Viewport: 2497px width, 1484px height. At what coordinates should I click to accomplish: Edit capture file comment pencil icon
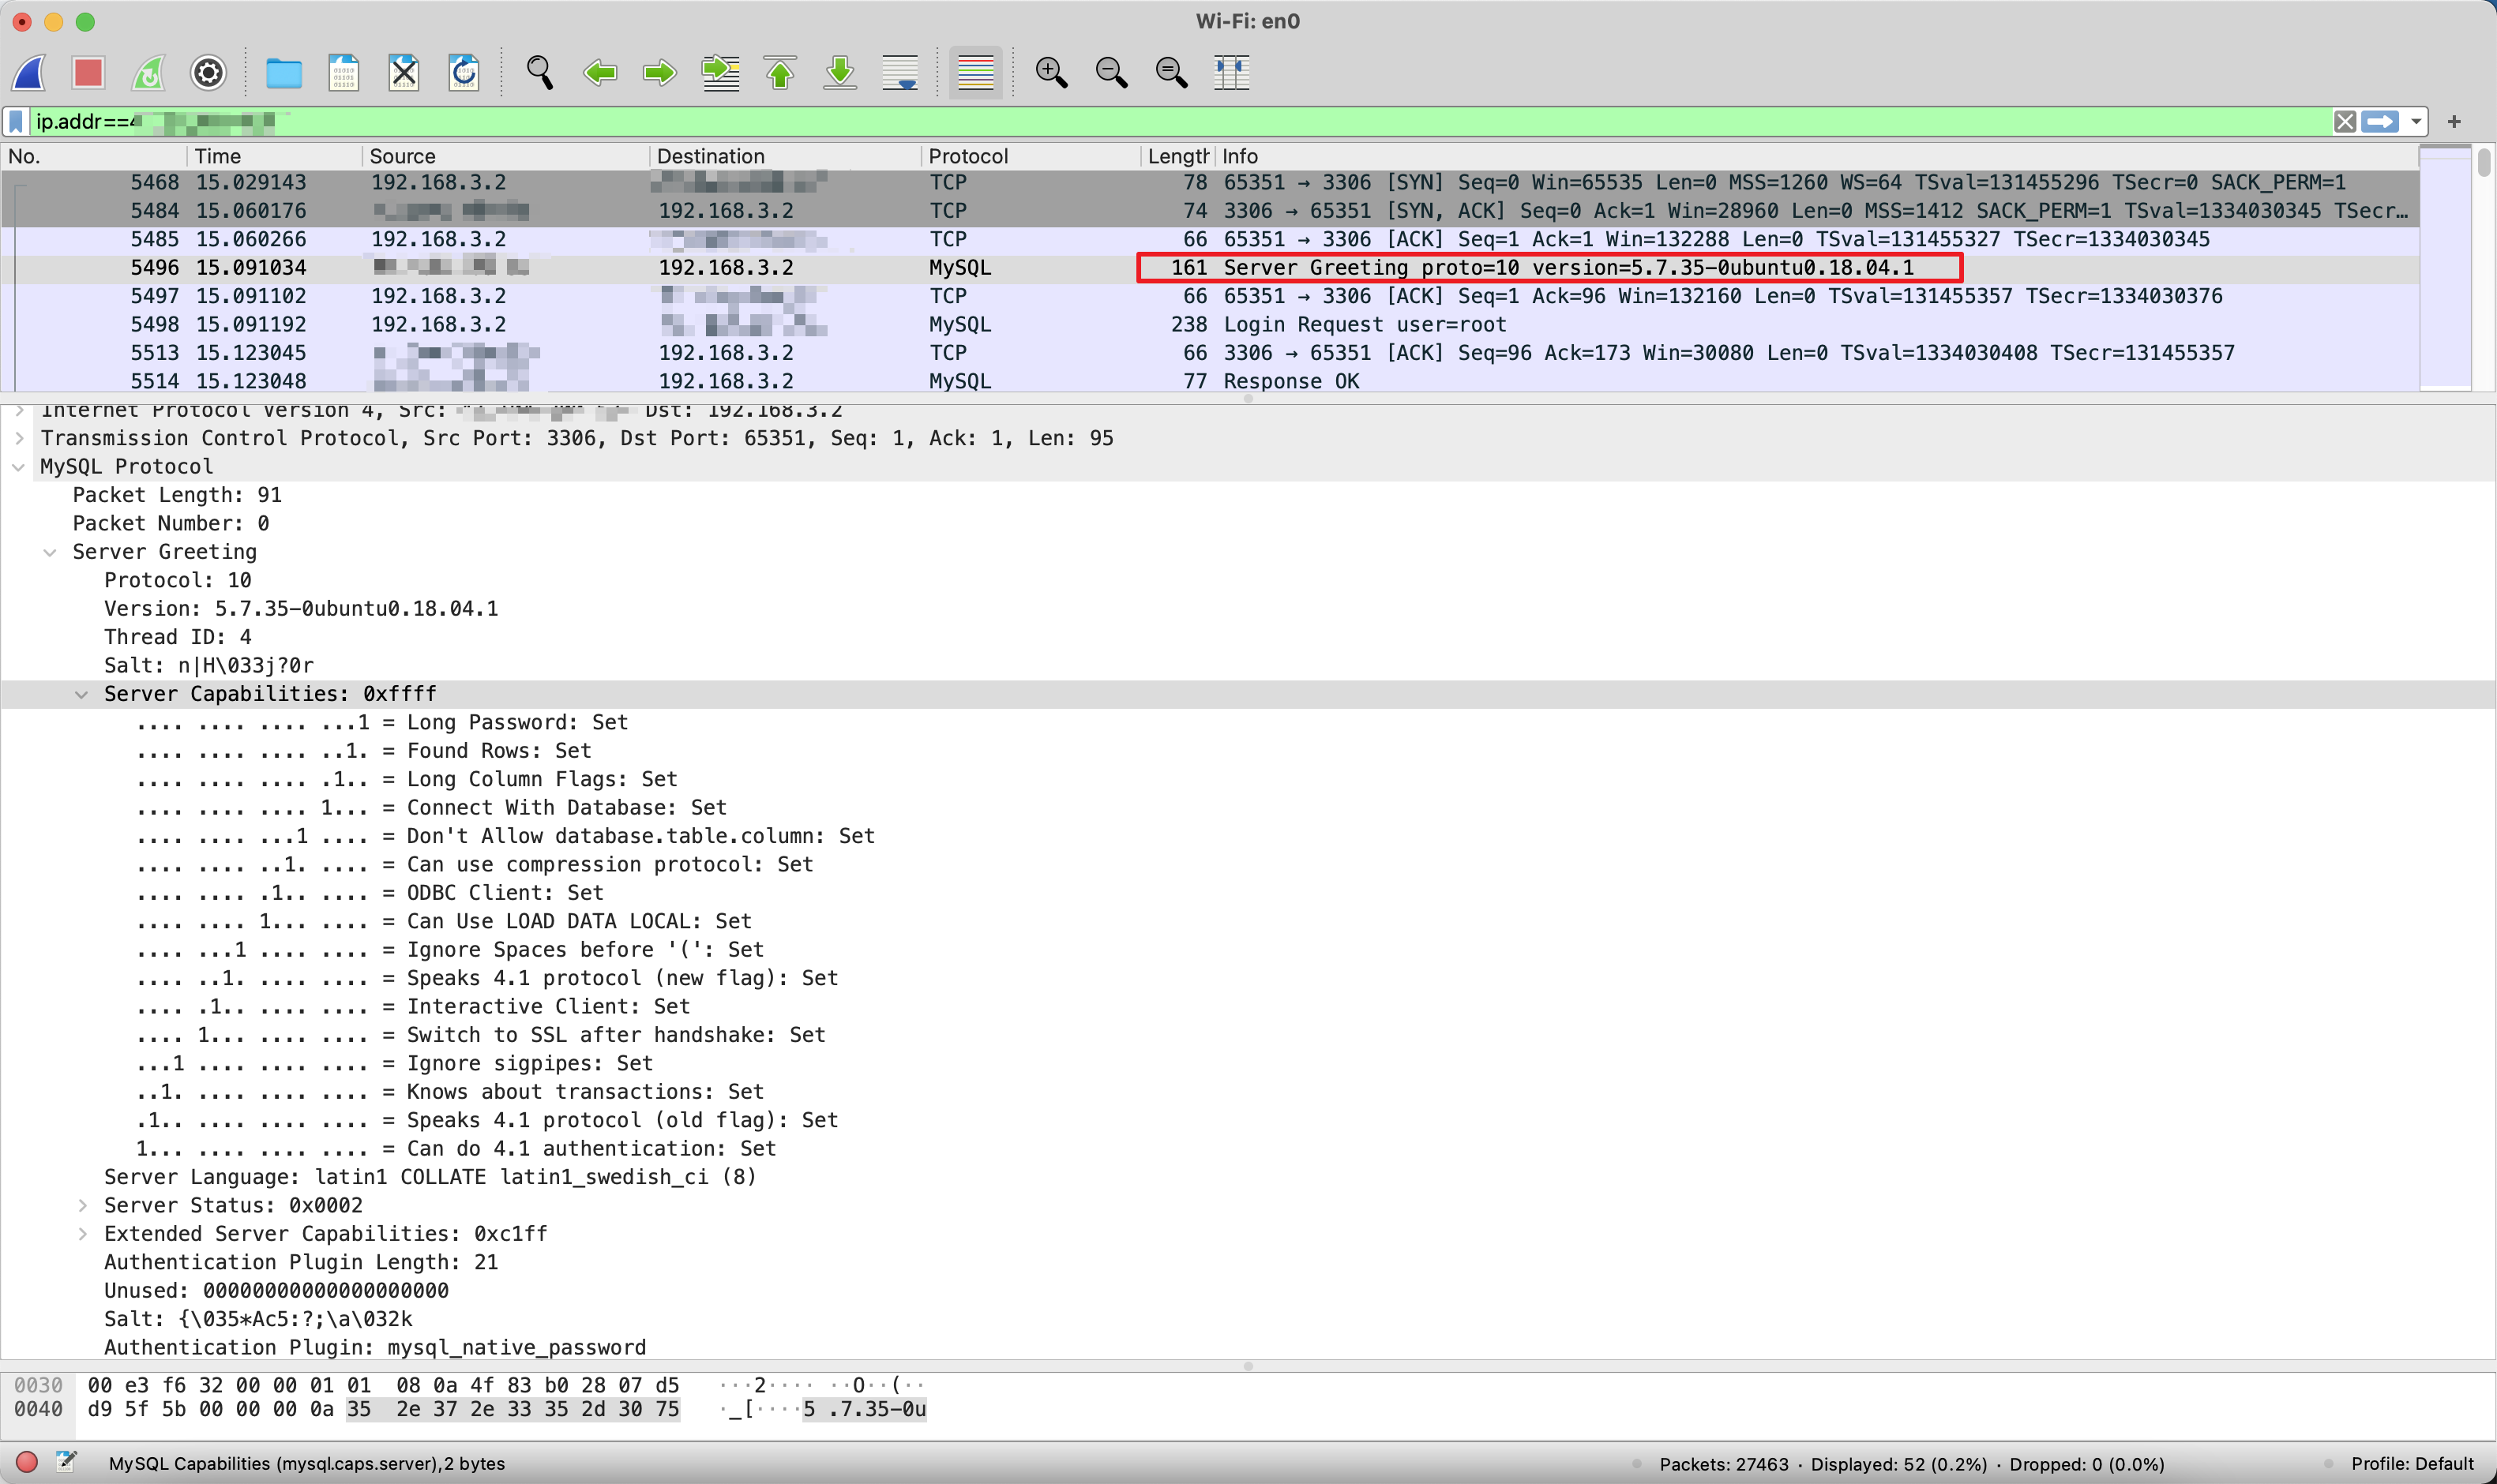coord(66,1462)
